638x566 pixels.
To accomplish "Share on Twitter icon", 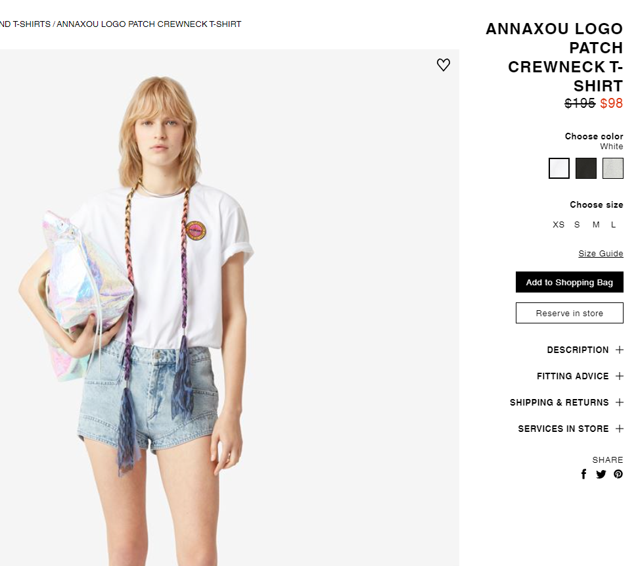I will coord(601,474).
